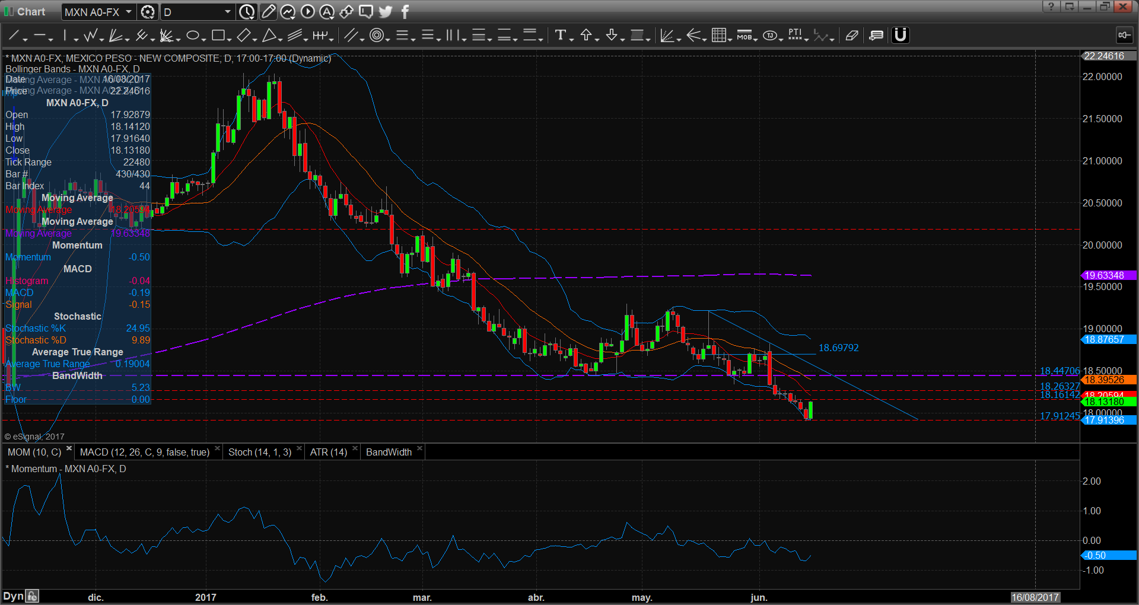The image size is (1139, 605).
Task: Select the trend line drawing tool
Action: pos(14,36)
